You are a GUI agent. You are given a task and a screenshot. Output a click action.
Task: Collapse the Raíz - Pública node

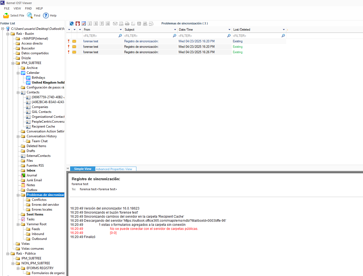click(x=8, y=254)
